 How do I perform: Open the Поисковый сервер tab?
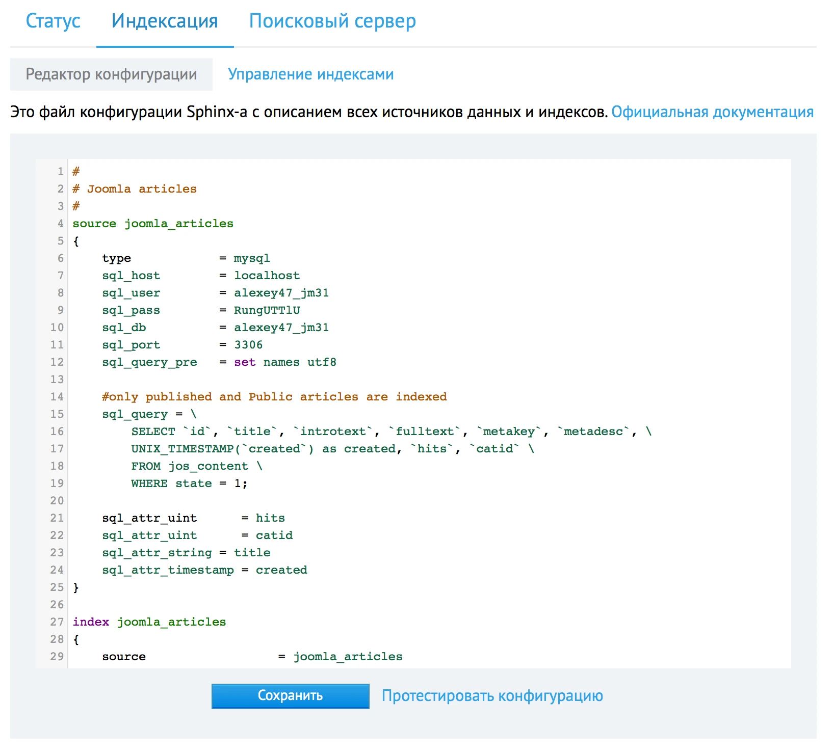point(332,21)
